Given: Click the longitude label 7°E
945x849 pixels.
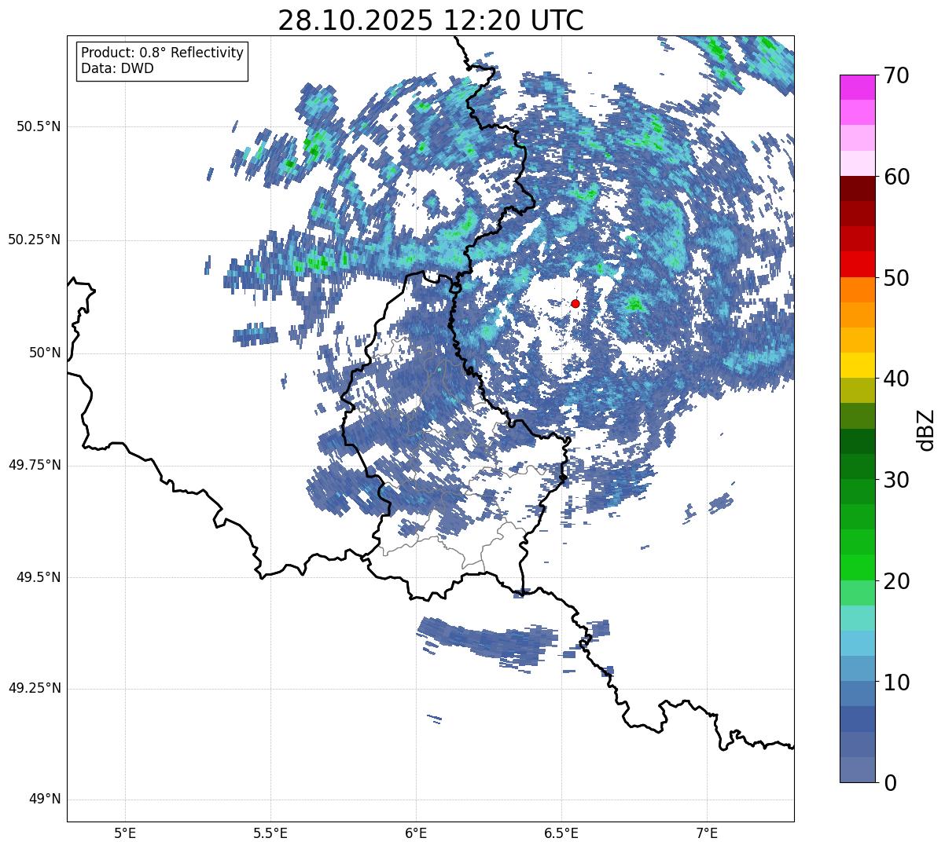Looking at the screenshot, I should [x=707, y=833].
